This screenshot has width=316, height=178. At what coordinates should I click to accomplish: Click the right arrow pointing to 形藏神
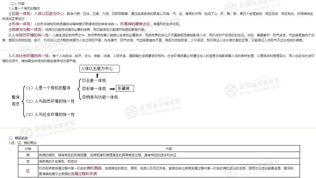(x=112, y=89)
